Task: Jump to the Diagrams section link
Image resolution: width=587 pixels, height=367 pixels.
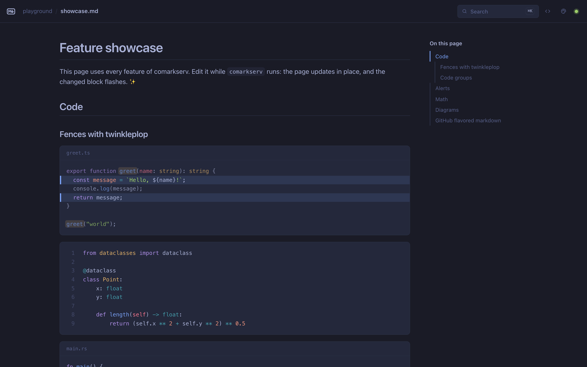Action: pyautogui.click(x=447, y=110)
